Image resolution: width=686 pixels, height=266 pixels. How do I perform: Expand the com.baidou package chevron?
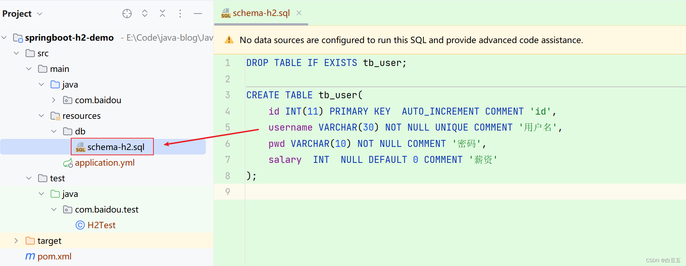54,100
